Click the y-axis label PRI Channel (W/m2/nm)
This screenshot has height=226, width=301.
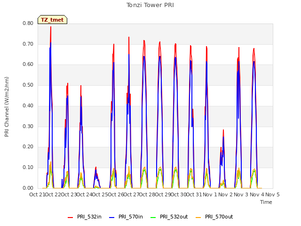point(7,107)
